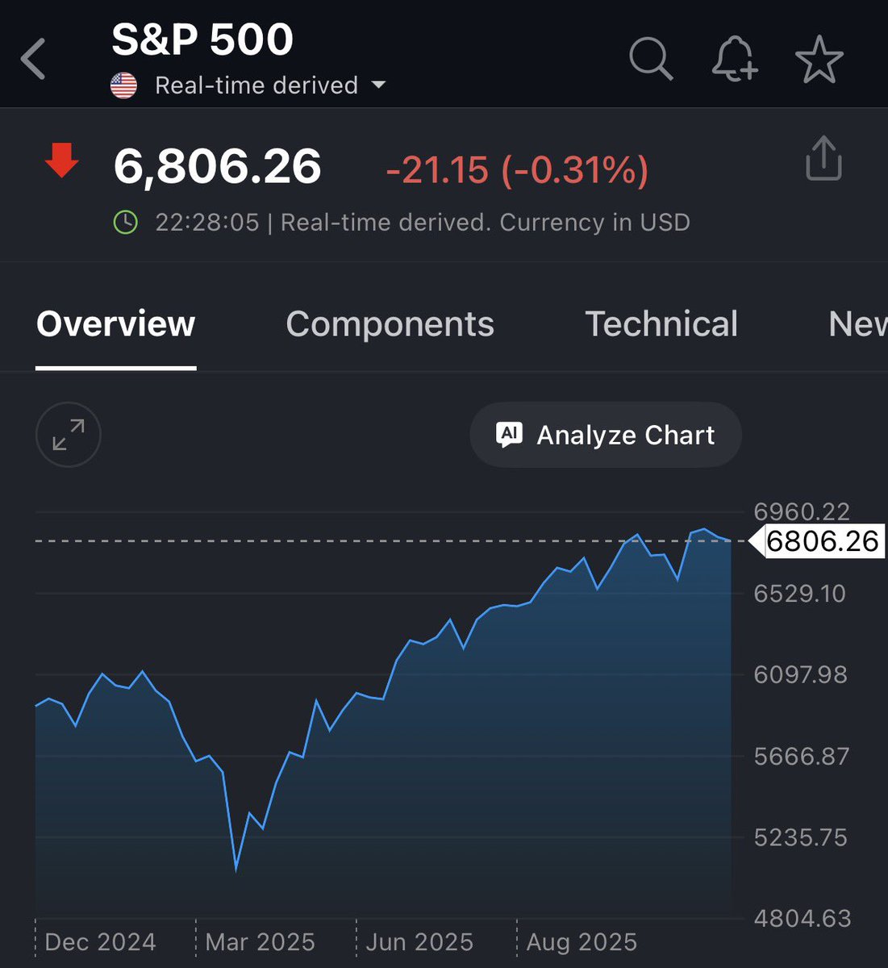
Task: Tap the 4804.63 axis label
Action: (802, 919)
